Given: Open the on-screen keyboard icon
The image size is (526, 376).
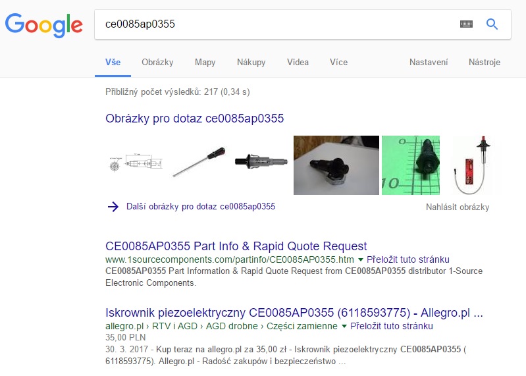Looking at the screenshot, I should pos(466,24).
